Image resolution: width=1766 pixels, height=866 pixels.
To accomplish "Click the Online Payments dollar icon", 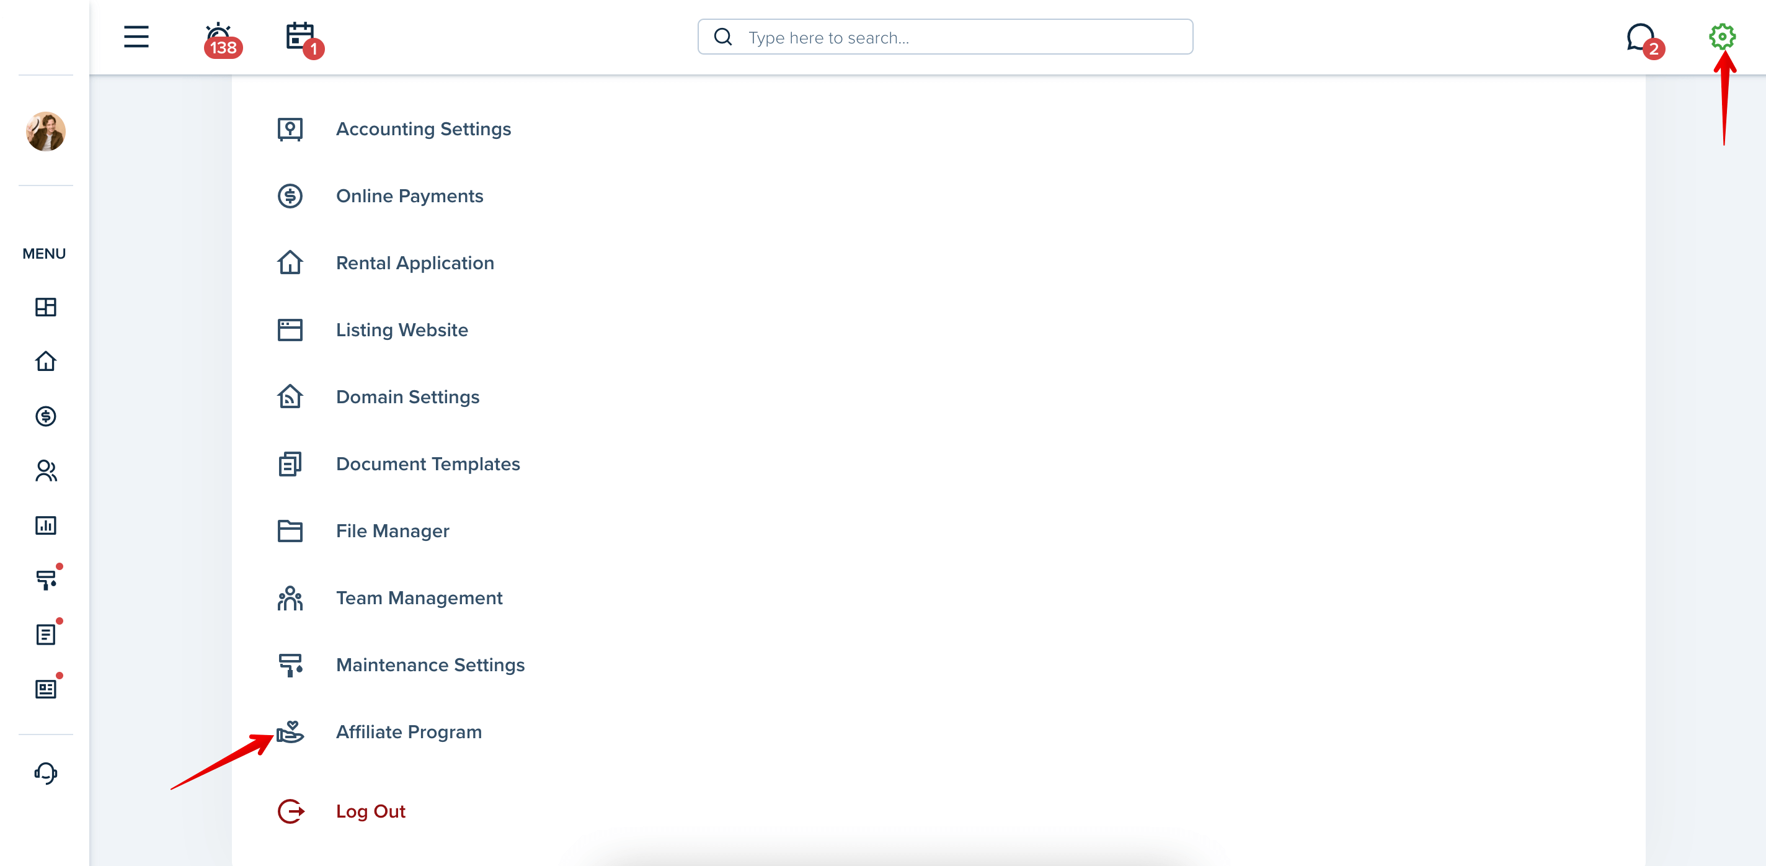I will coord(290,196).
